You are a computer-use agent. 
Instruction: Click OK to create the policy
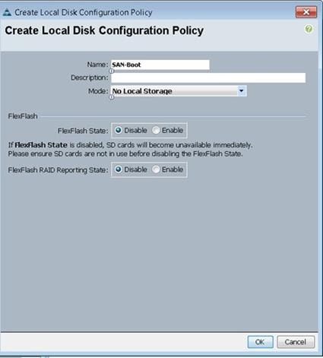260,342
